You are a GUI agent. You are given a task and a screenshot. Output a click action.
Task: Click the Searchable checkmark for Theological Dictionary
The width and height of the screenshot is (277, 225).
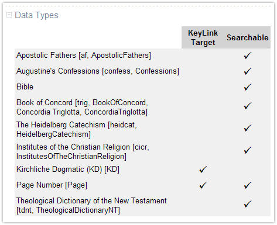pyautogui.click(x=248, y=204)
